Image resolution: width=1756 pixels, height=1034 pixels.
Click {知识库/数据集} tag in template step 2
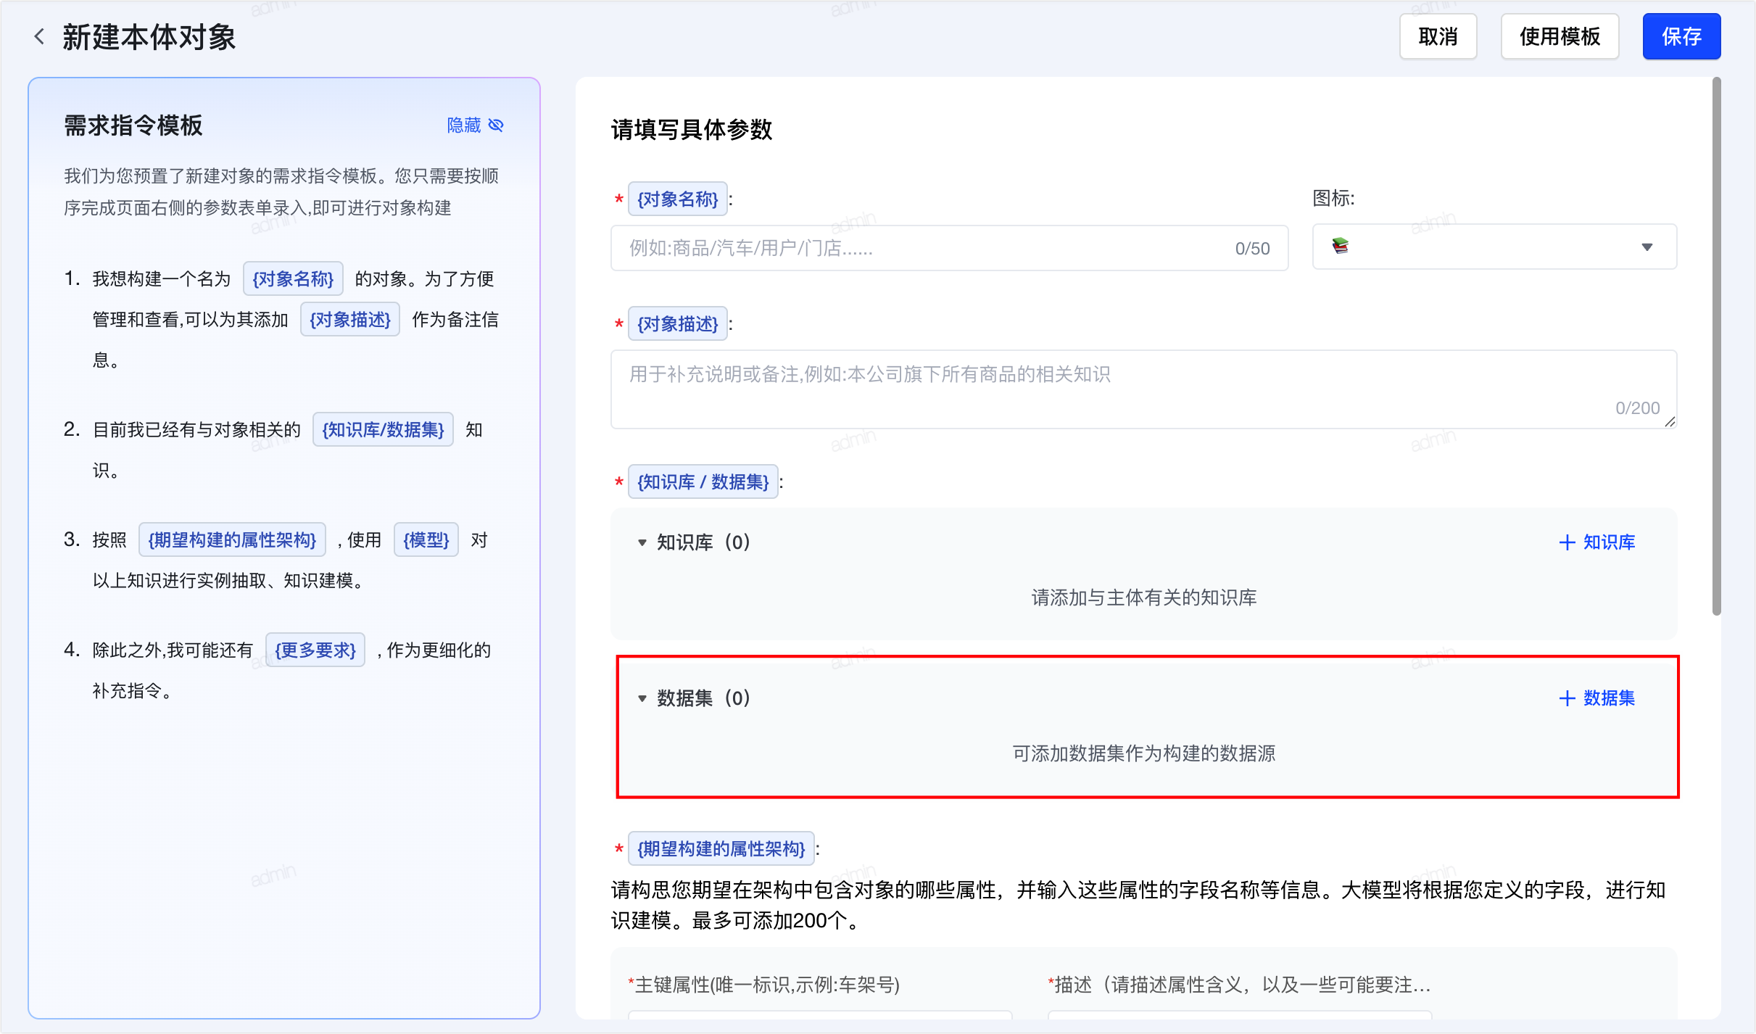(x=383, y=430)
